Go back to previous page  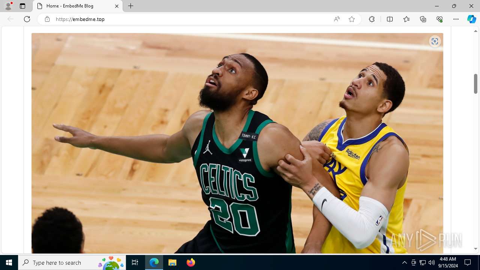pyautogui.click(x=10, y=19)
